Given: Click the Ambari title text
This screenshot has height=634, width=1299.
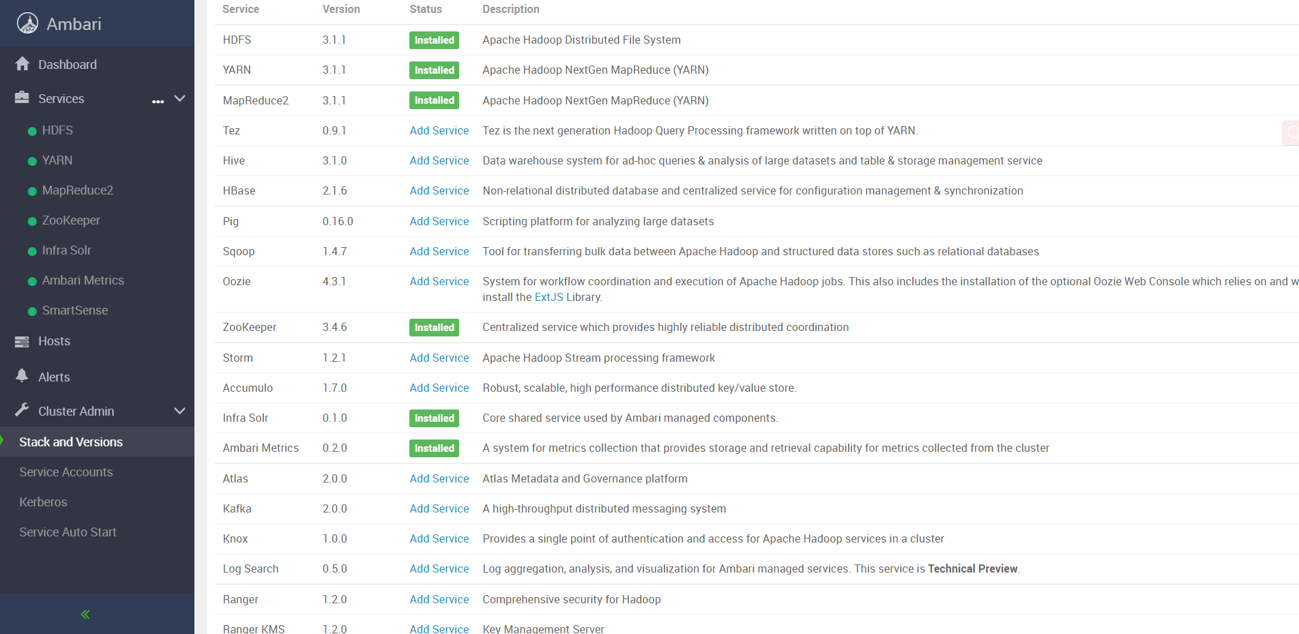Looking at the screenshot, I should coord(74,24).
